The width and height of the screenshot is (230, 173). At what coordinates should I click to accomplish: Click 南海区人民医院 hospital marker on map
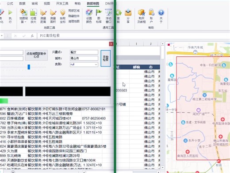point(188,152)
